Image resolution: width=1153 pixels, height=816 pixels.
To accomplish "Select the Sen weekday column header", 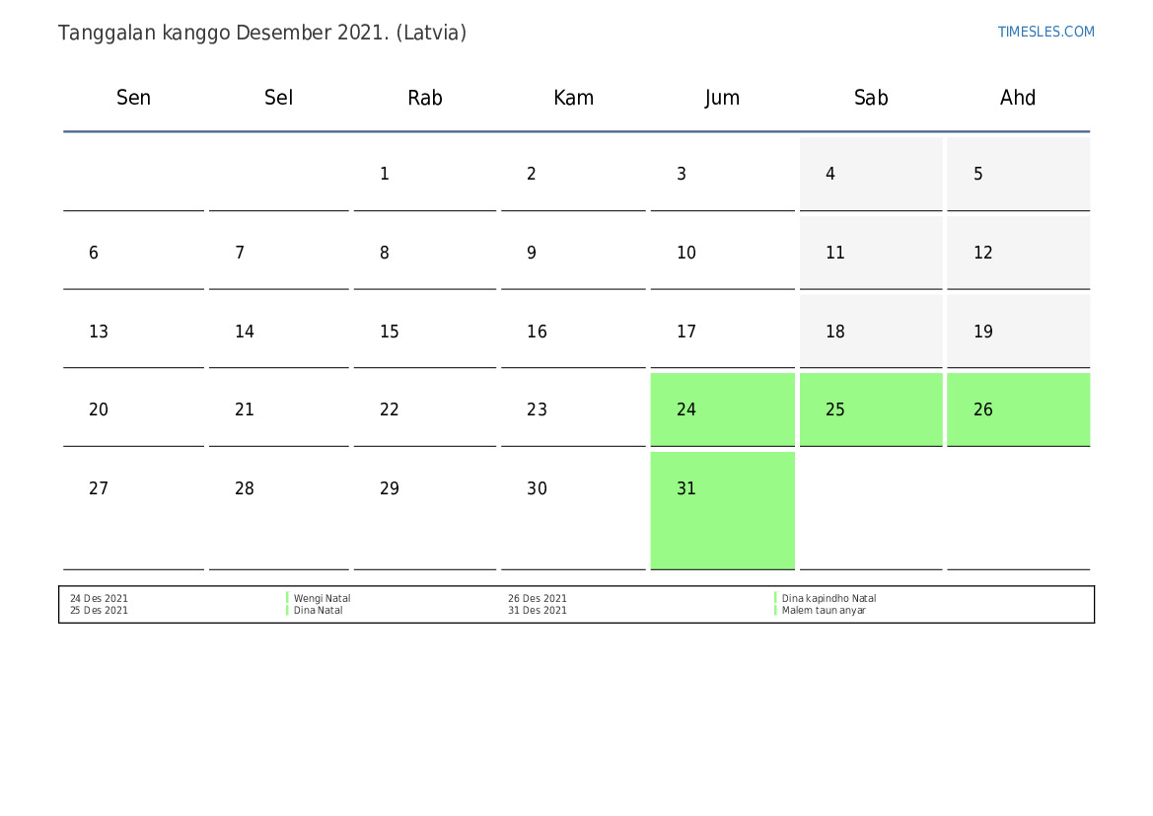I will 133,98.
